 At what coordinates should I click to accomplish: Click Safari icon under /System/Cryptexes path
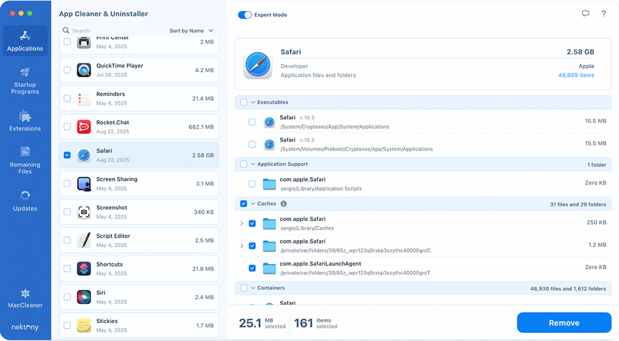point(270,122)
